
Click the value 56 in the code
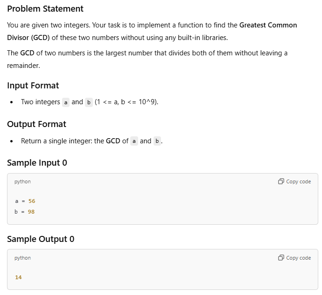pyautogui.click(x=32, y=201)
